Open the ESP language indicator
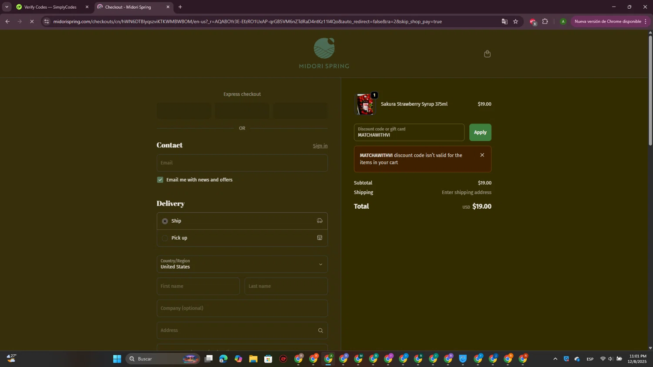This screenshot has height=367, width=653. [590, 359]
